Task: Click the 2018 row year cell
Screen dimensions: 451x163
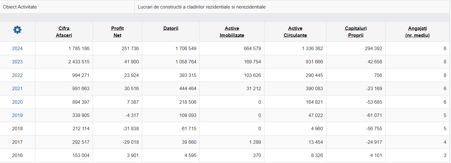Action: pos(17,129)
